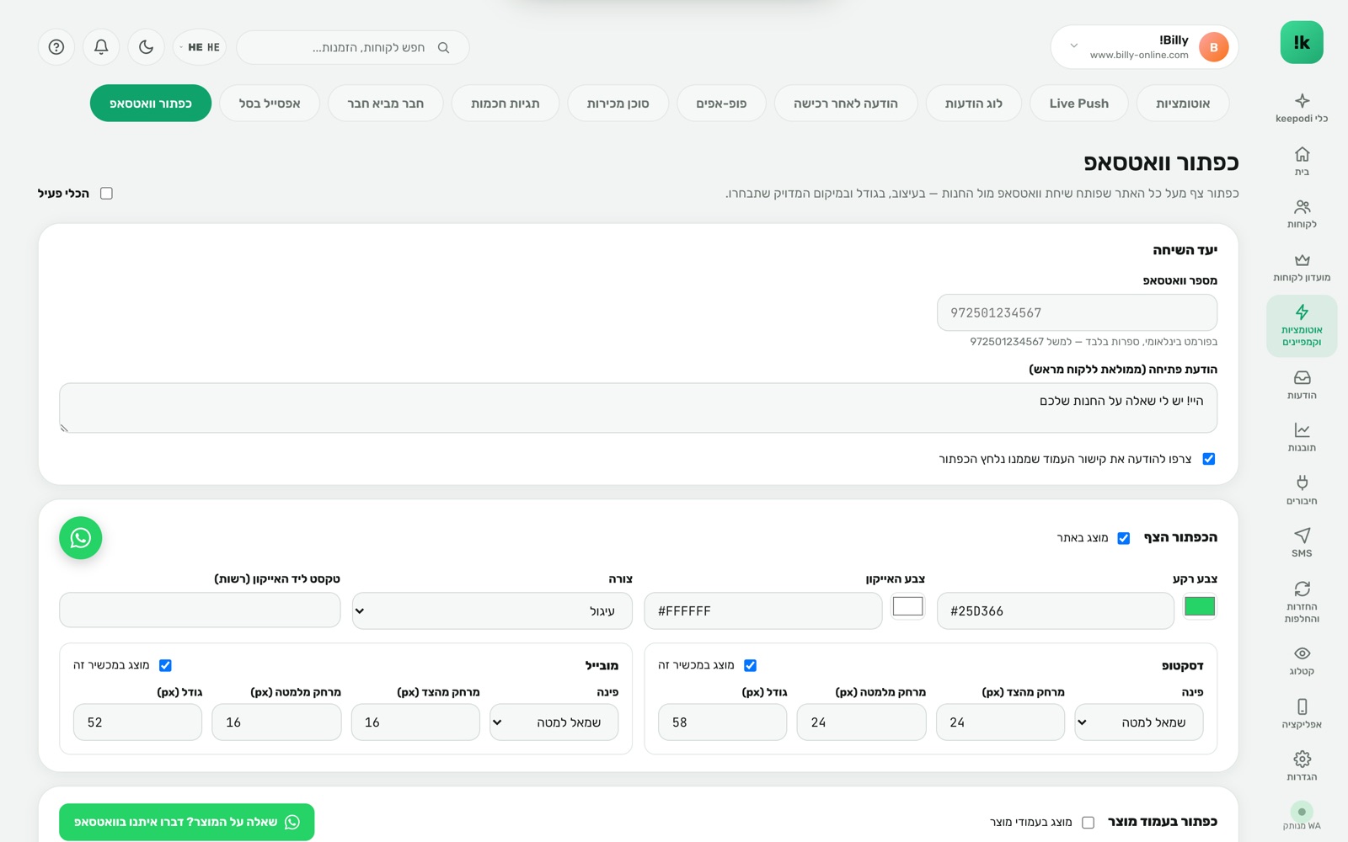Click green product question WhatsApp button
This screenshot has height=842, width=1348.
click(187, 823)
